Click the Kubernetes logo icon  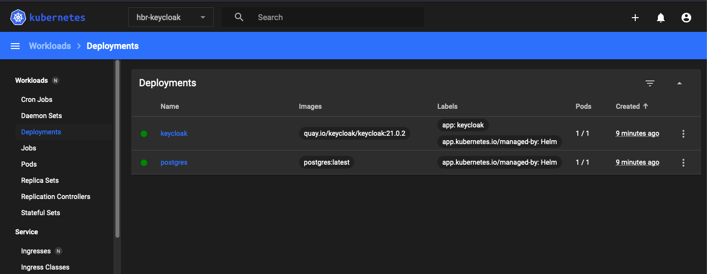tap(18, 17)
